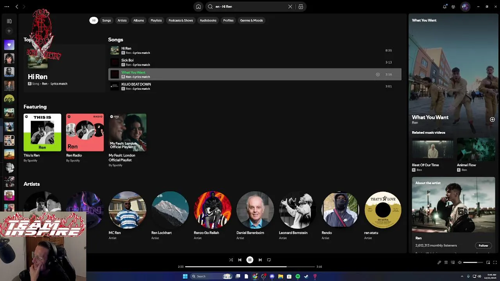Open Ren link in About the artist card

[418, 238]
